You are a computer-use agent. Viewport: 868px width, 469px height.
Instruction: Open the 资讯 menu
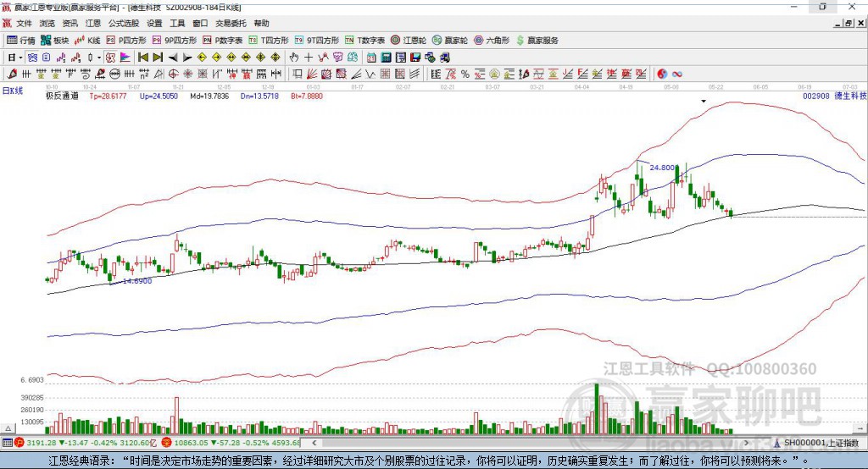[x=70, y=23]
